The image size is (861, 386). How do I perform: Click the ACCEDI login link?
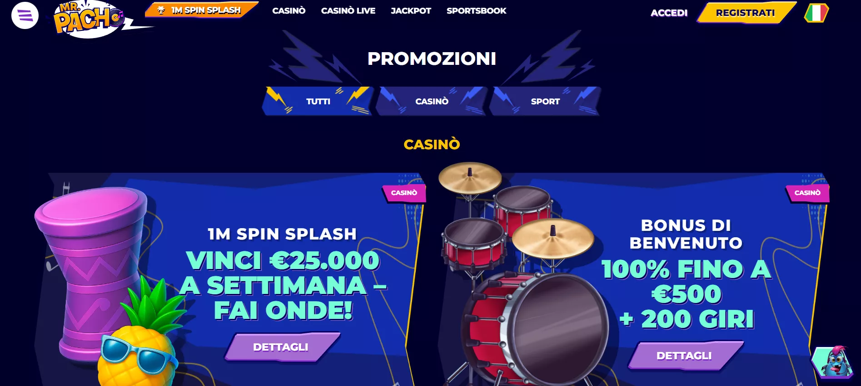[x=669, y=13]
